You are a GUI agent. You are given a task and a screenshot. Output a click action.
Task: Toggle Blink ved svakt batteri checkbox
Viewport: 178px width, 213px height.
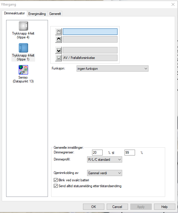point(56,180)
